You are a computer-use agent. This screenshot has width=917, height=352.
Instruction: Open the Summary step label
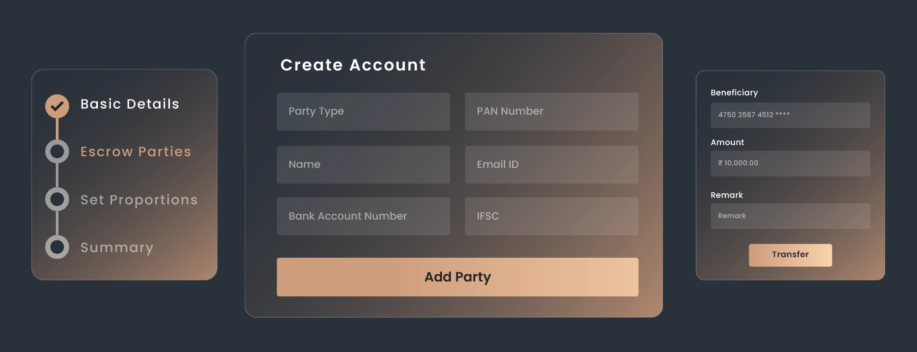[117, 248]
